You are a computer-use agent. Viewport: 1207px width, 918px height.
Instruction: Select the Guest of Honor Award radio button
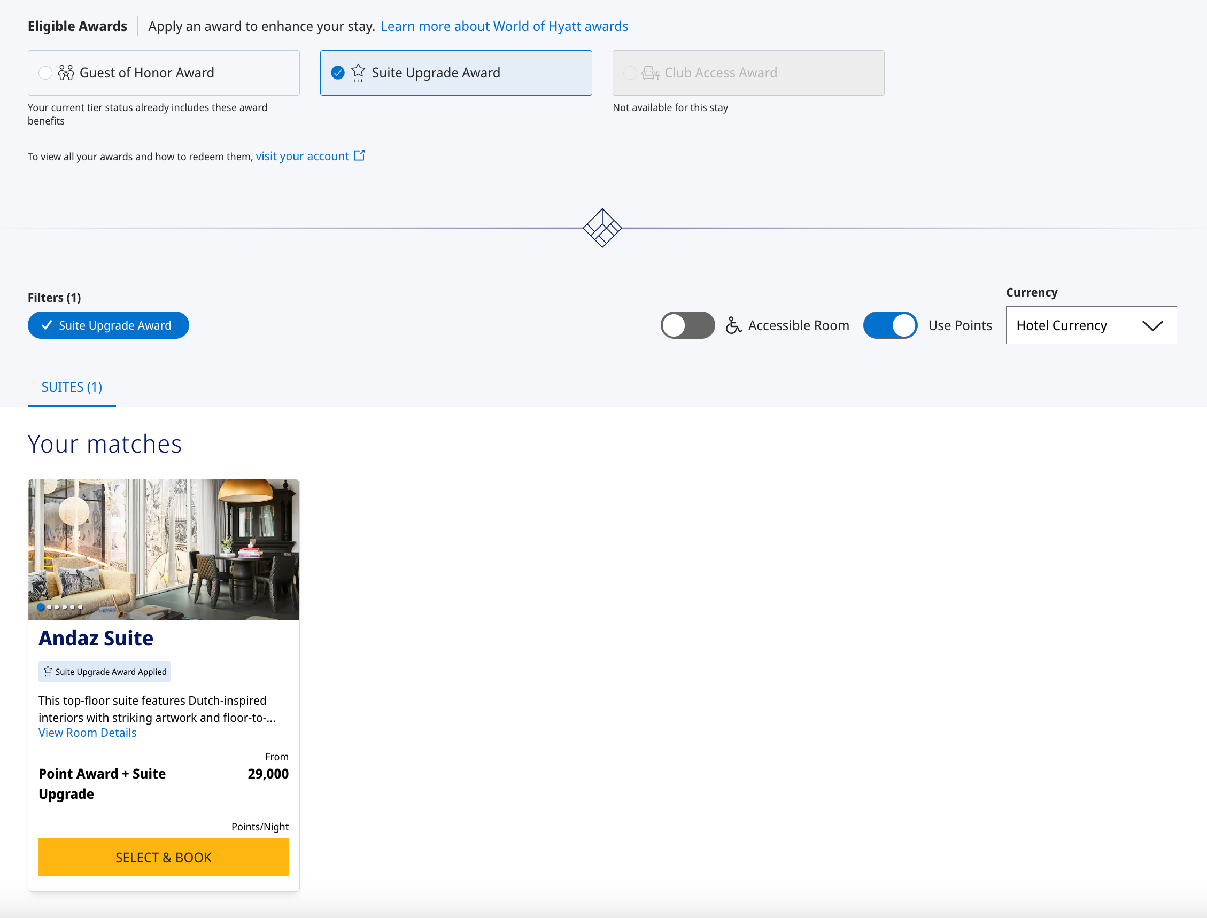[x=45, y=73]
